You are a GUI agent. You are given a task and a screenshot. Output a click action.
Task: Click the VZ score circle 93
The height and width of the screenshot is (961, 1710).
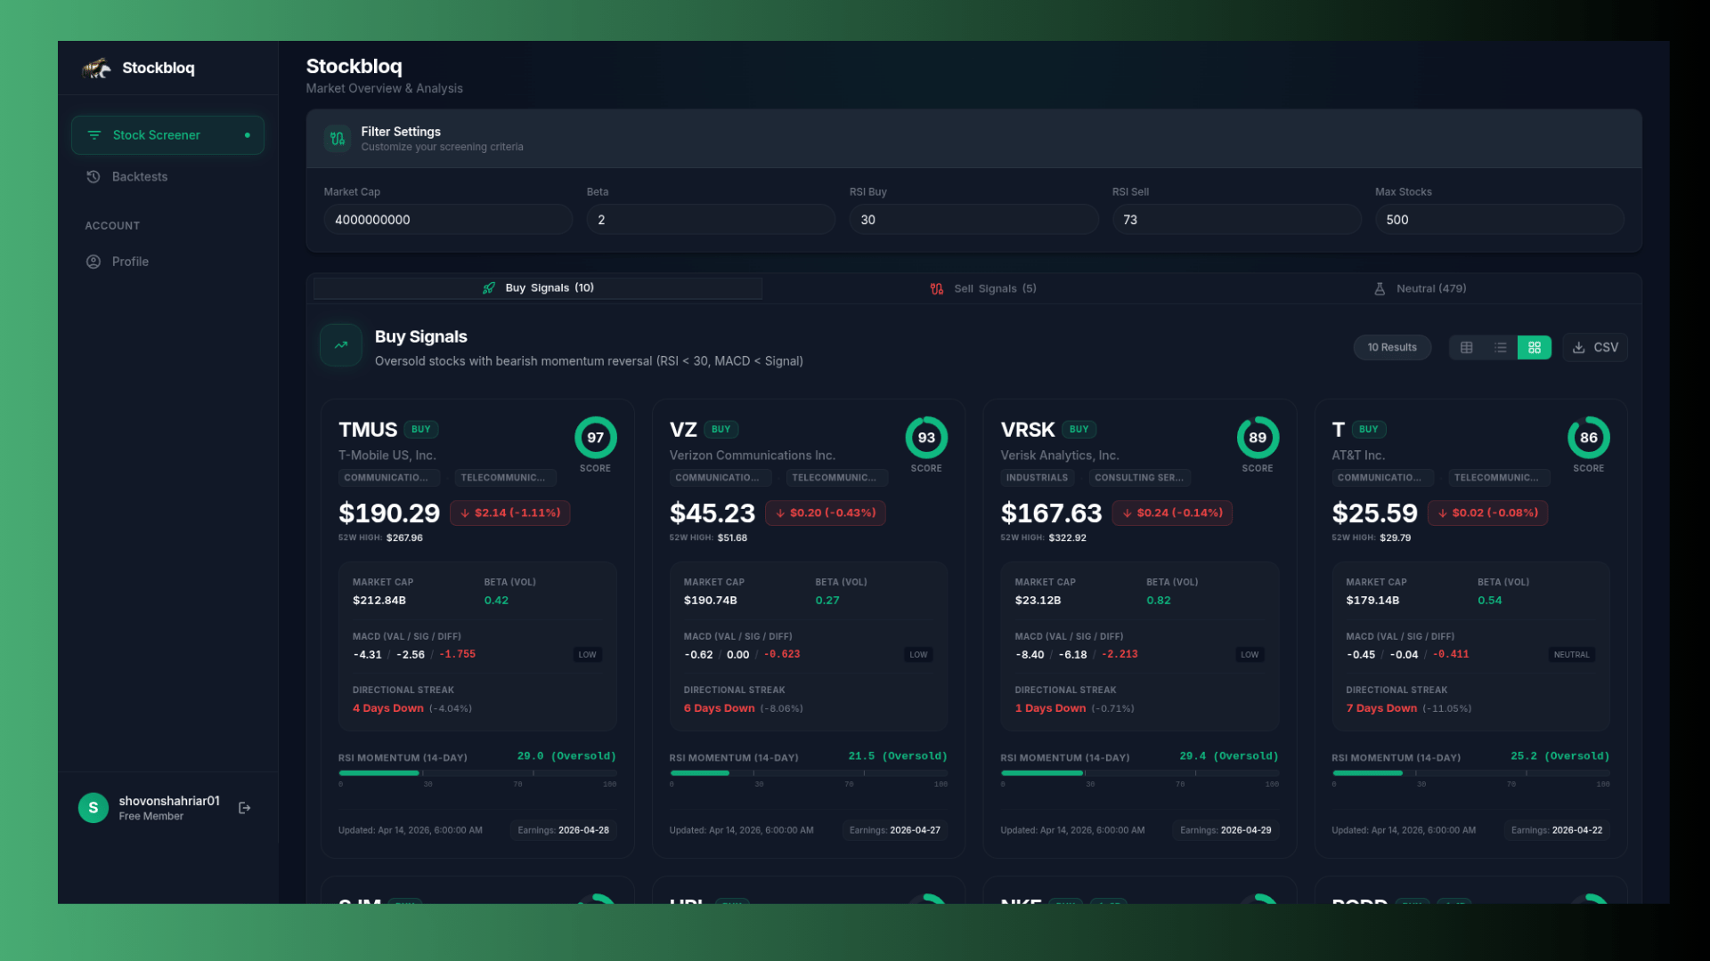(x=926, y=438)
